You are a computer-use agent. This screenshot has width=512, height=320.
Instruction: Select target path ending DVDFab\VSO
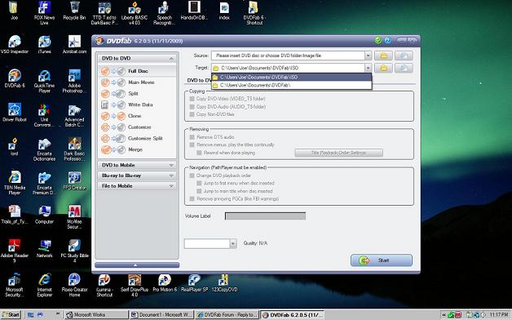click(x=292, y=77)
